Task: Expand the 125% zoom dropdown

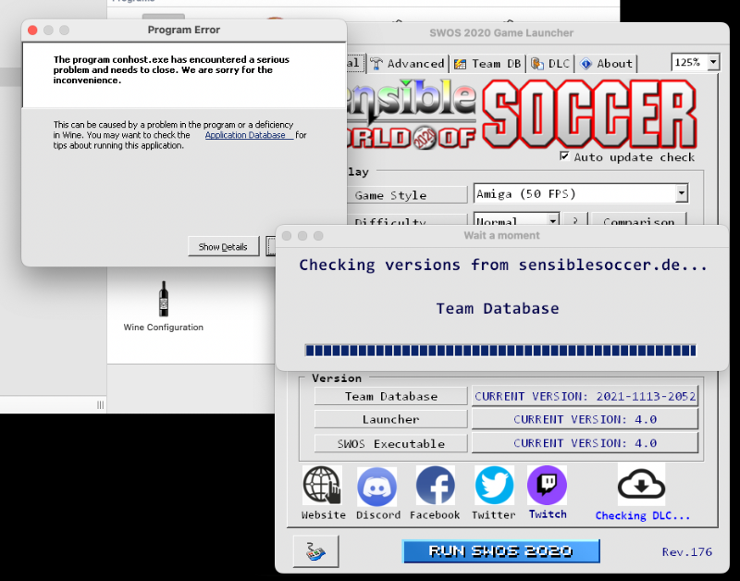Action: [x=712, y=63]
